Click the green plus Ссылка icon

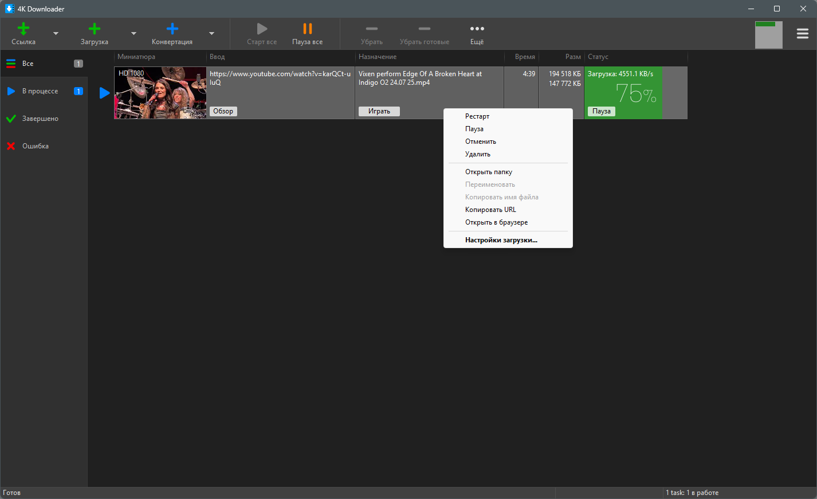click(23, 29)
